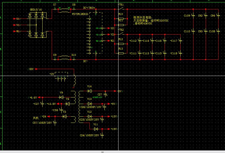
Task: Select the X7 connector terminal
Action: point(55,9)
